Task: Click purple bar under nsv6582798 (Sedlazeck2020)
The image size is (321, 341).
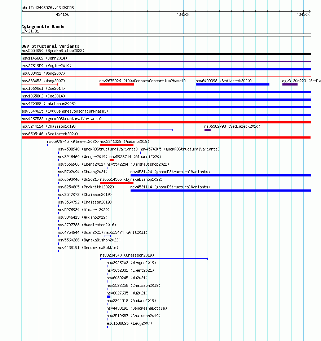Action: point(207,130)
